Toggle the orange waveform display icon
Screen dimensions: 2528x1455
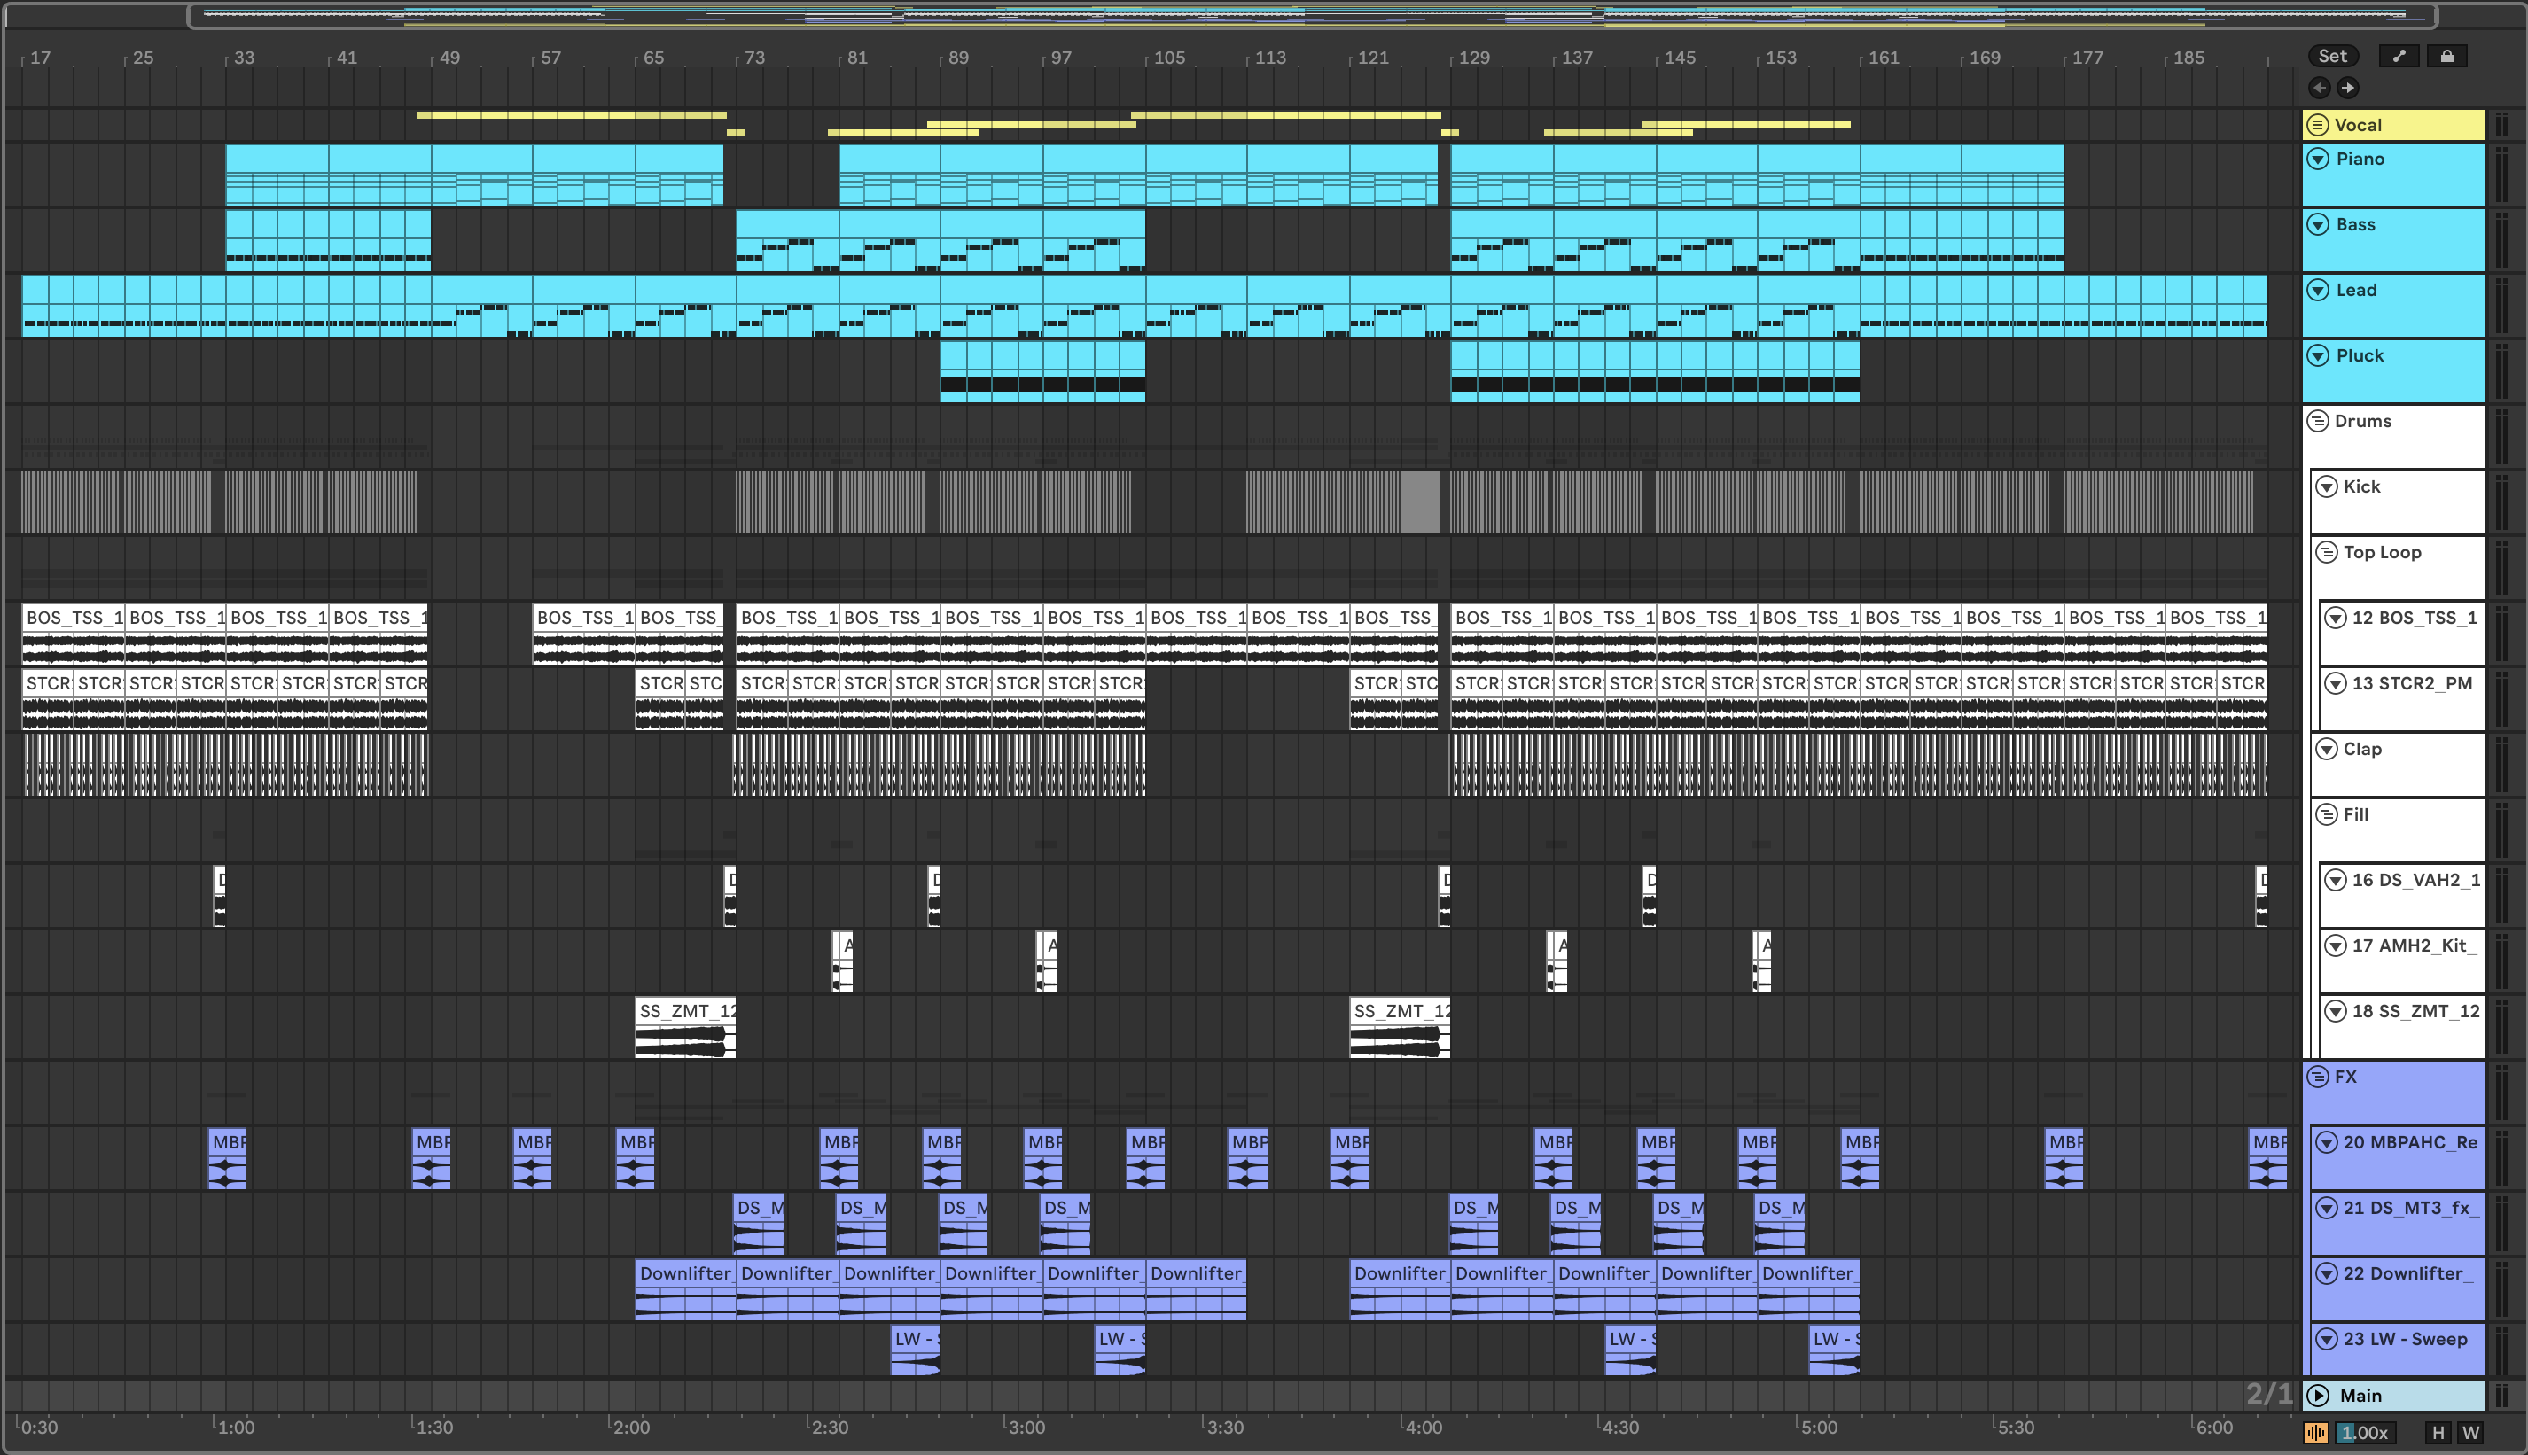(x=2315, y=1432)
